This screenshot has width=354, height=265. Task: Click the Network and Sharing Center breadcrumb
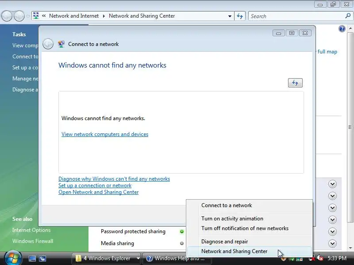142,16
